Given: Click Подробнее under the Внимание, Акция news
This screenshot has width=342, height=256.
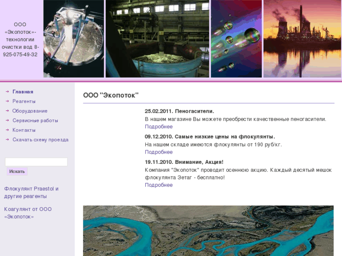Looking at the screenshot, I should tap(159, 185).
